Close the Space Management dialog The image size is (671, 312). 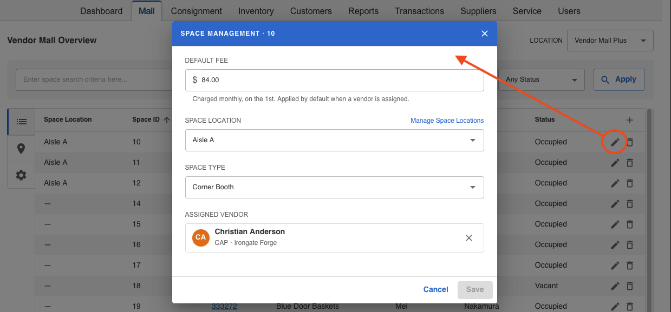485,34
